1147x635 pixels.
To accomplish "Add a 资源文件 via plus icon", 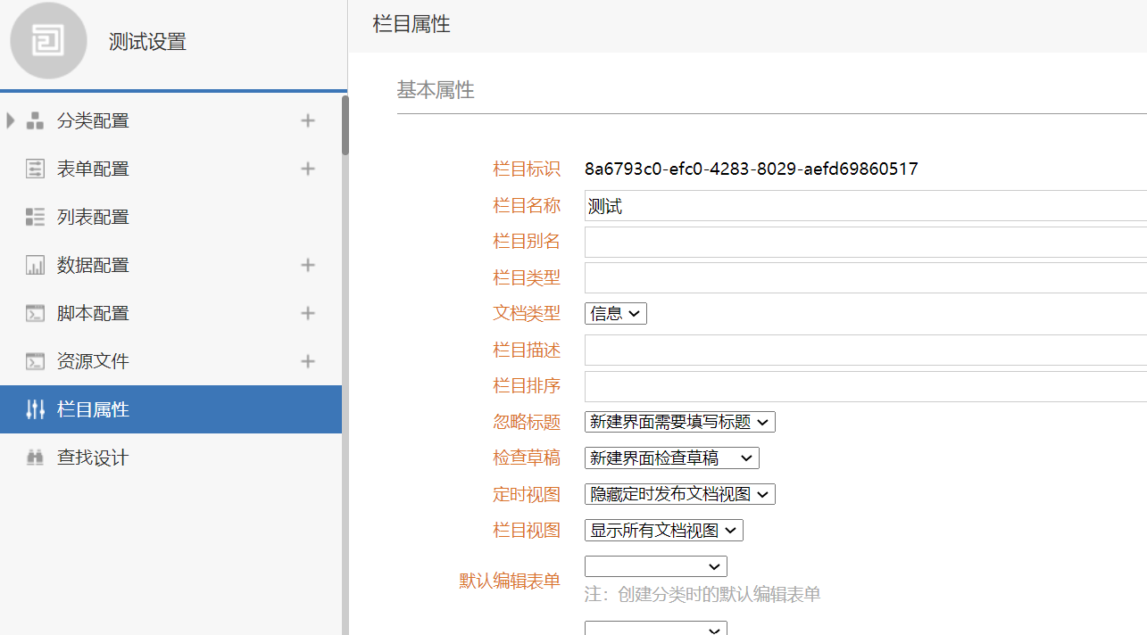I will tap(308, 361).
